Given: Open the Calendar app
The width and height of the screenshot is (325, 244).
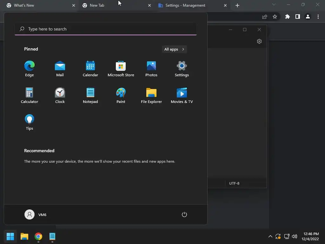Looking at the screenshot, I should tap(90, 69).
